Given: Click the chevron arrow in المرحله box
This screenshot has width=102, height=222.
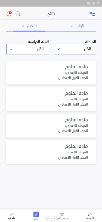Looking at the screenshot, I should pyautogui.click(x=59, y=49).
